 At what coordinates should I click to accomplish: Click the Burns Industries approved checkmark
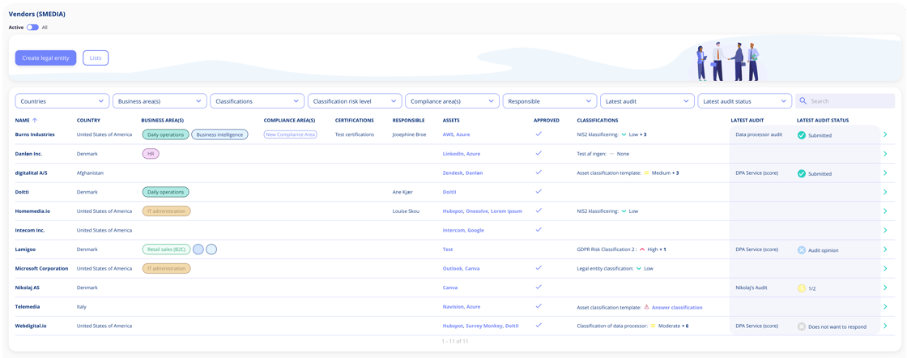point(539,134)
